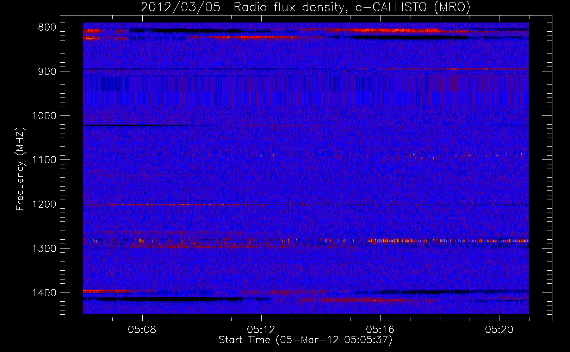Click the 05:20 time tick label
The width and height of the screenshot is (570, 352).
click(x=500, y=330)
